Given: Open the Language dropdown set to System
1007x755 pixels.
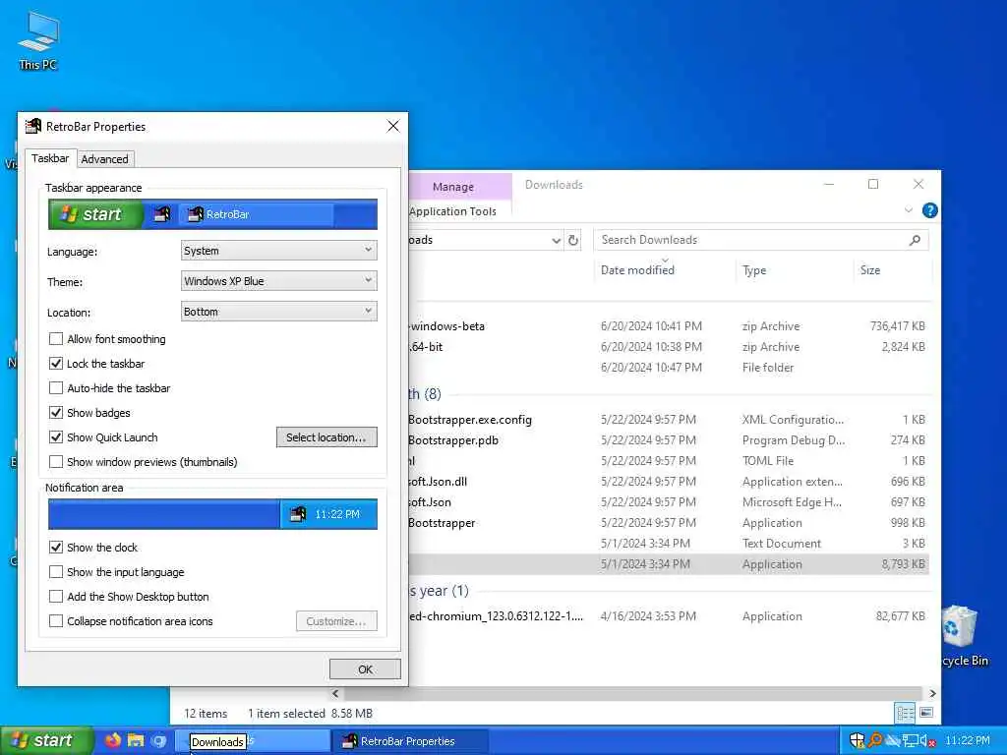Looking at the screenshot, I should coord(278,251).
